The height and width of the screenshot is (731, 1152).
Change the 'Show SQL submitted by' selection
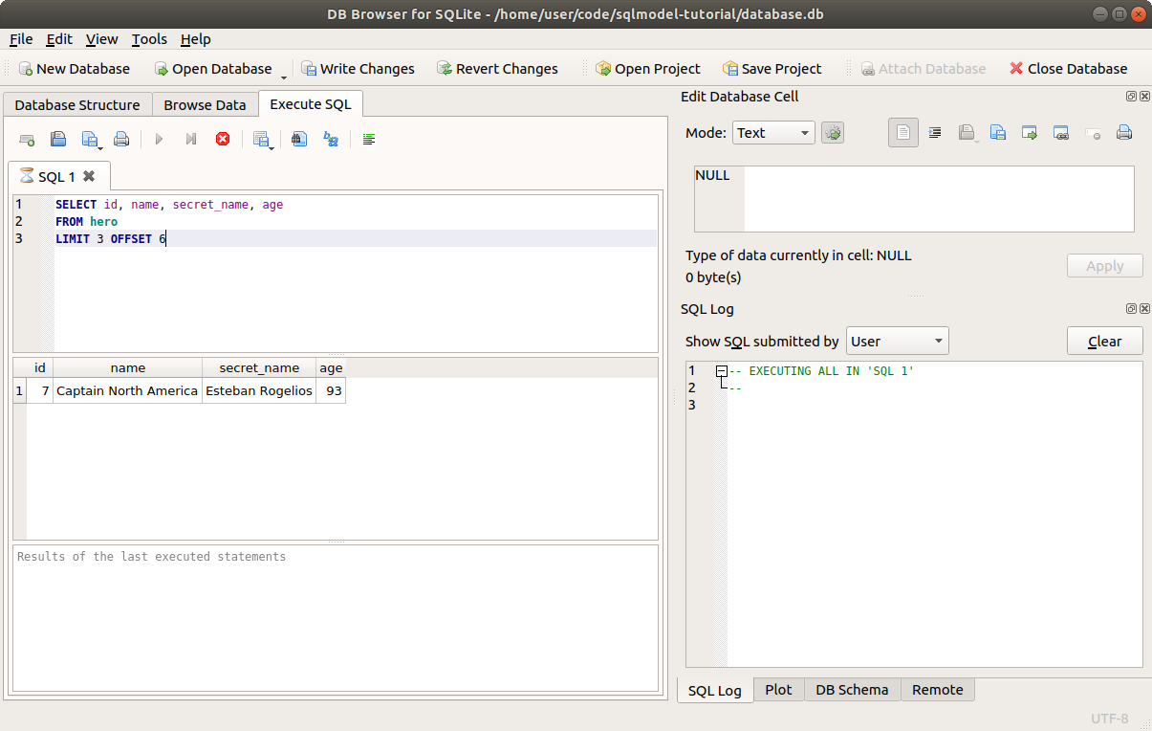click(x=897, y=340)
